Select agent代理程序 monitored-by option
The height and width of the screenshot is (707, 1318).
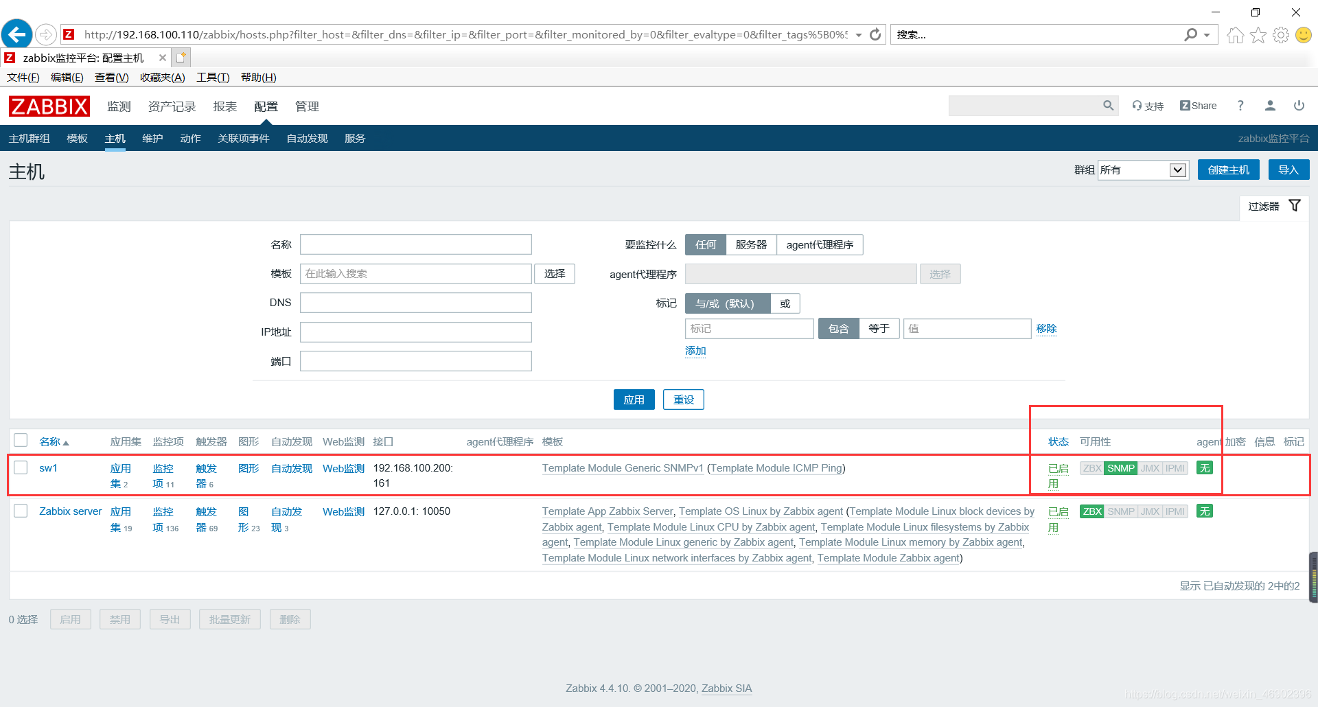pos(820,245)
